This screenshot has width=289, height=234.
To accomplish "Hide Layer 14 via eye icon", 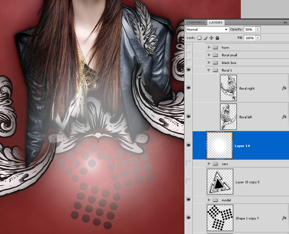I will (x=188, y=145).
